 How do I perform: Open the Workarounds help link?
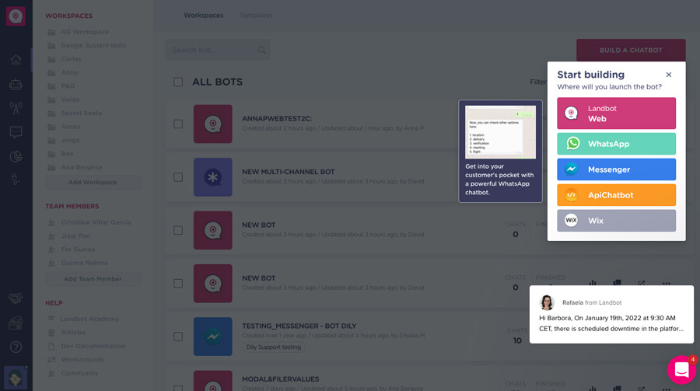click(82, 359)
